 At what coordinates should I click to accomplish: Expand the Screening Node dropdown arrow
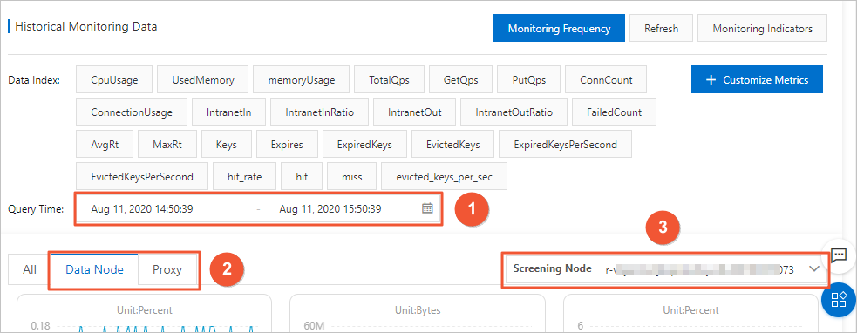tap(813, 268)
